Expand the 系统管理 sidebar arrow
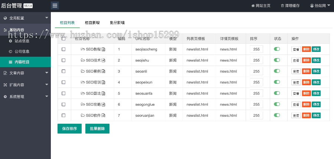334x159 pixels. coord(47,96)
